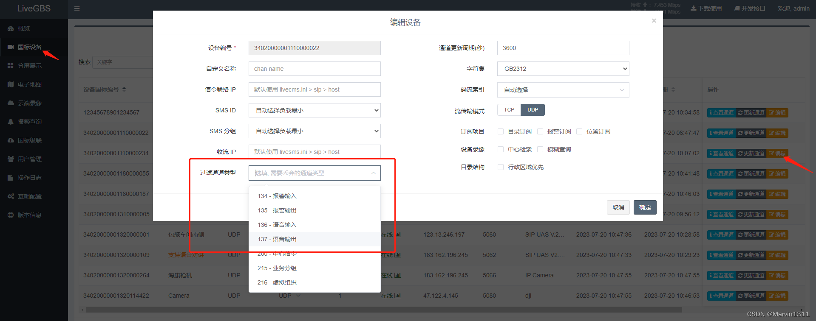Close the 编辑设备 dialog with X
Image resolution: width=816 pixels, height=321 pixels.
[x=654, y=21]
